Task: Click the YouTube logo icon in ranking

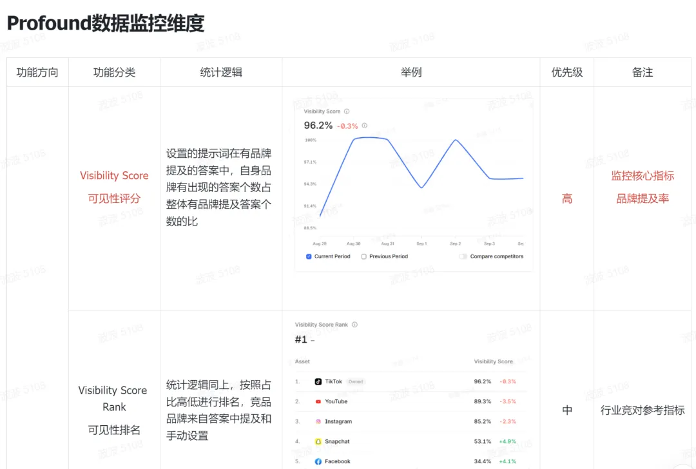Action: pos(318,401)
